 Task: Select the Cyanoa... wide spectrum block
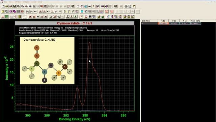coord(195,23)
